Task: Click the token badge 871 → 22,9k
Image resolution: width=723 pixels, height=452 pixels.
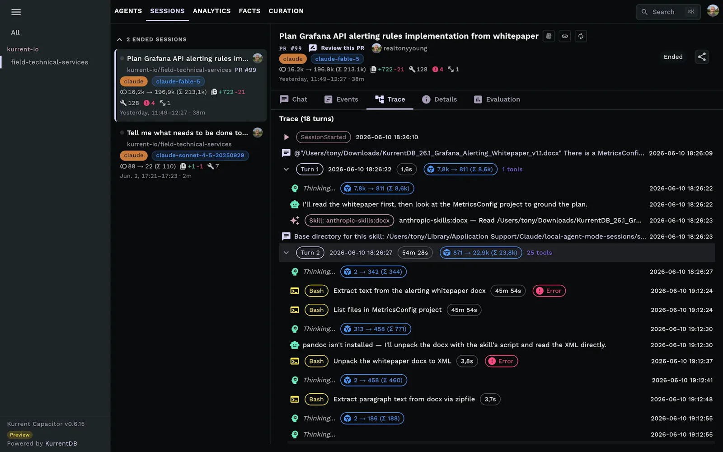Action: [481, 253]
